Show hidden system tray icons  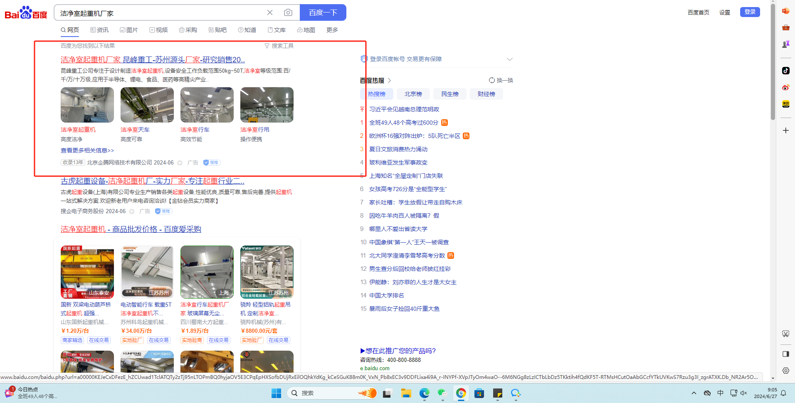tap(694, 393)
